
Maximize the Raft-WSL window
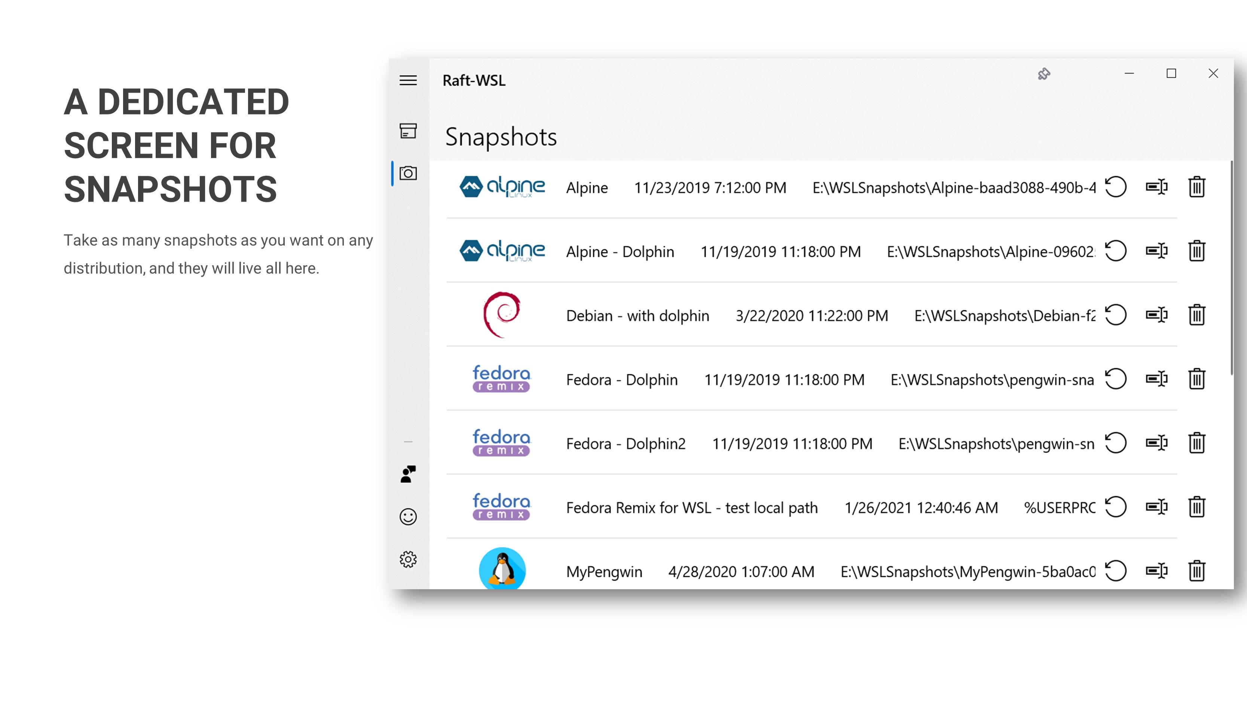(1171, 74)
